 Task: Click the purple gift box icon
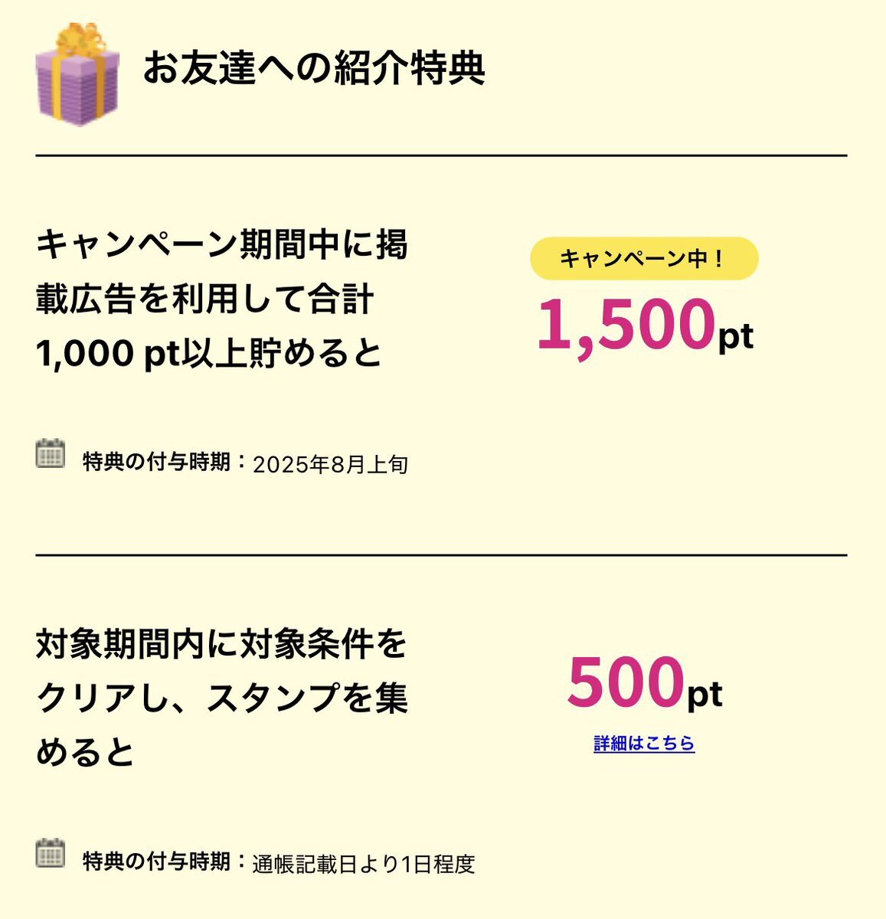[77, 74]
